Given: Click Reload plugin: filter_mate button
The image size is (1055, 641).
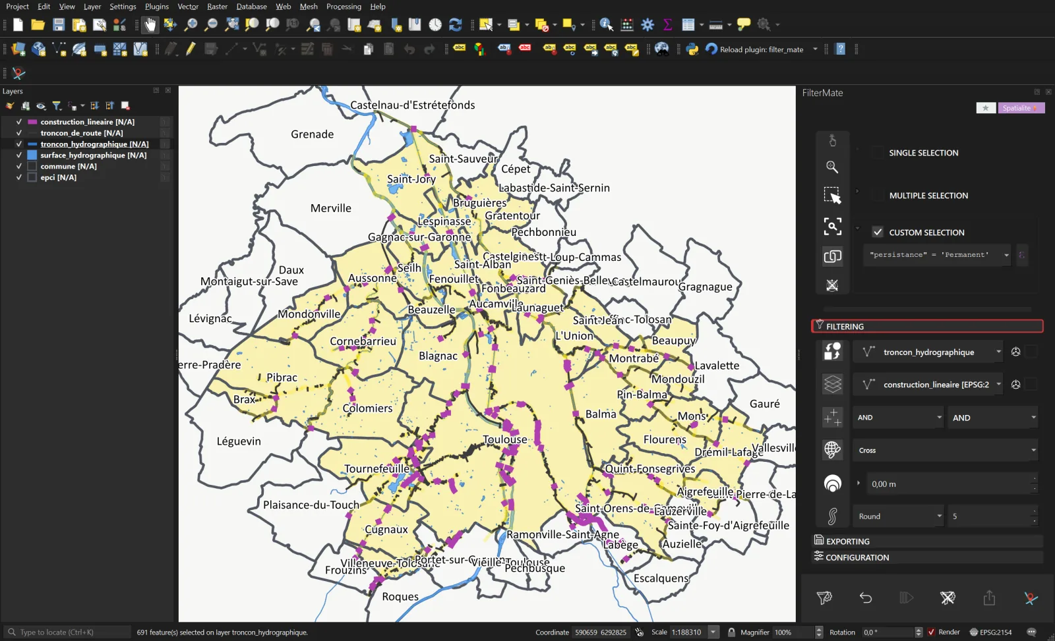Looking at the screenshot, I should click(755, 49).
